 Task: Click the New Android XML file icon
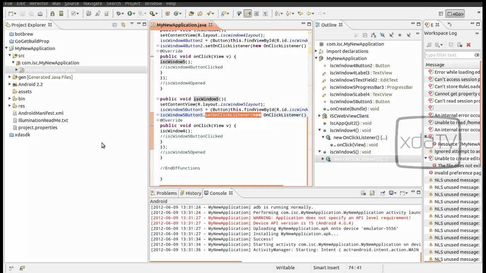[106, 14]
